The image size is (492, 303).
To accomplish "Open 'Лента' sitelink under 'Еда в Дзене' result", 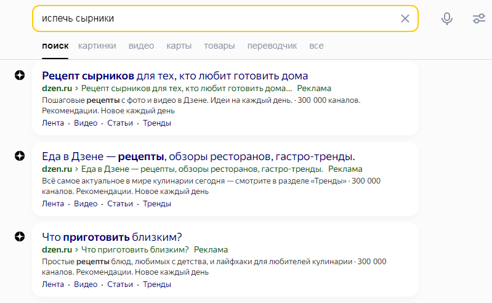I will tap(53, 204).
